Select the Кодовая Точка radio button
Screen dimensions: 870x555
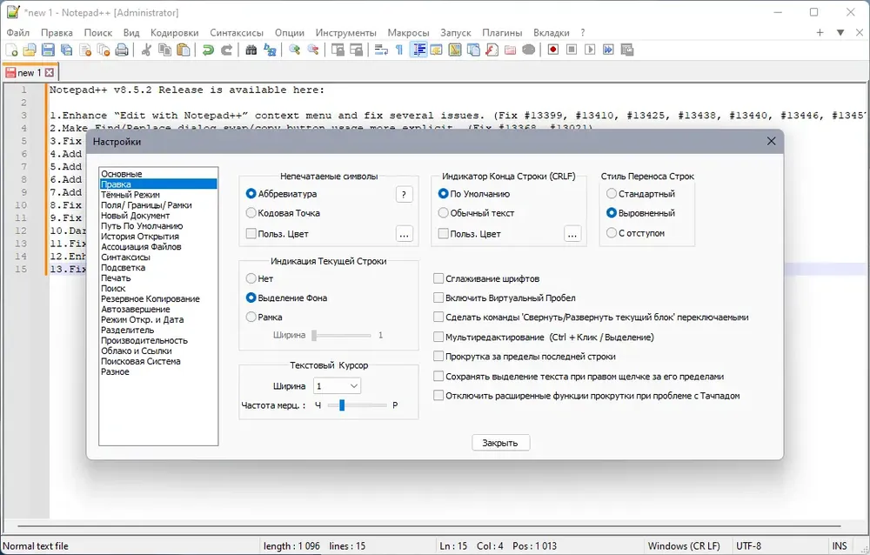pos(251,213)
